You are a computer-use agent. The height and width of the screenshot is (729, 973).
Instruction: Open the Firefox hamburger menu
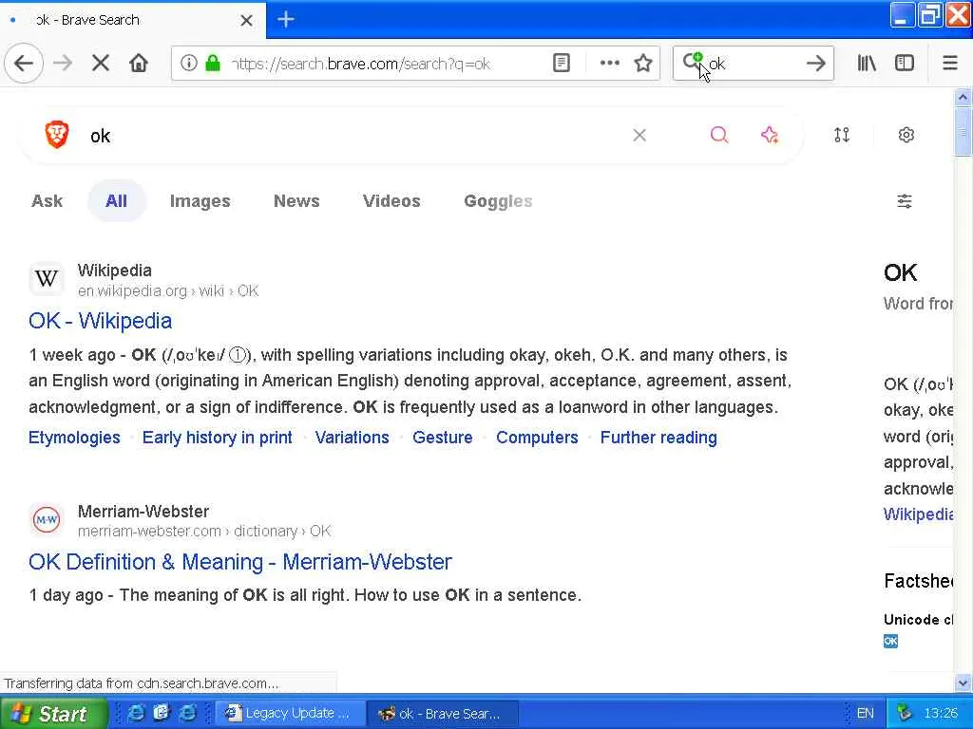pos(949,64)
